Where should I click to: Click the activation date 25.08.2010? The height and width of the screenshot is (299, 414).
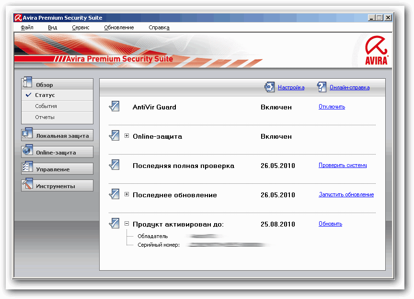tap(278, 225)
